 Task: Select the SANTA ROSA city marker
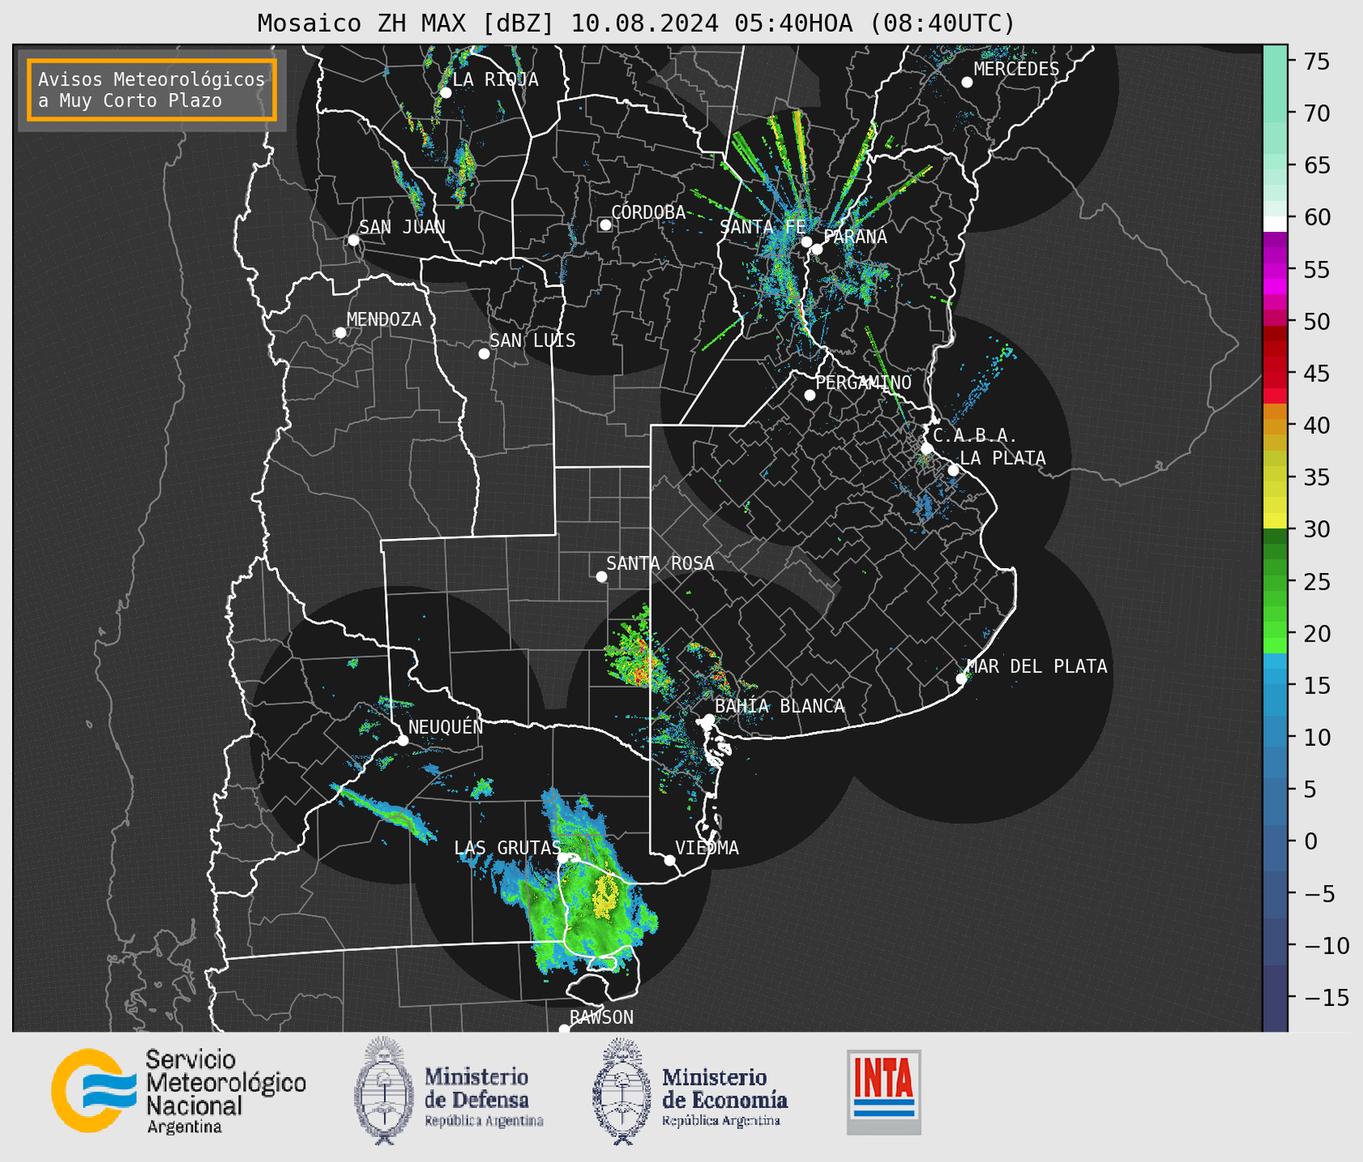click(601, 577)
